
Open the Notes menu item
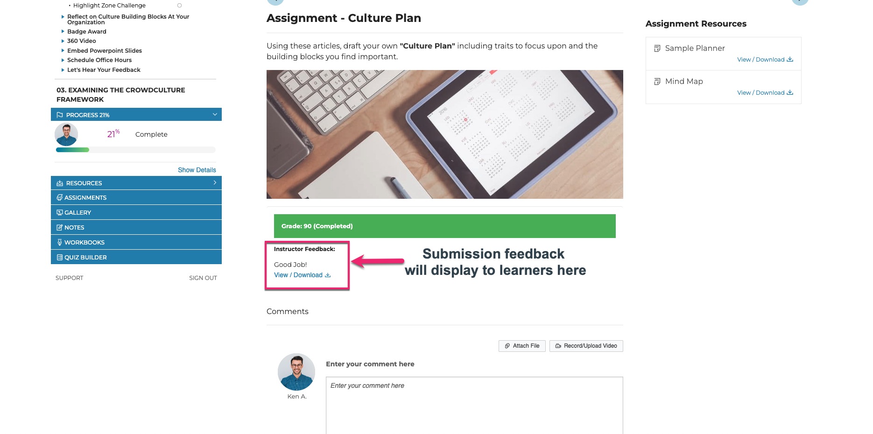pos(136,227)
